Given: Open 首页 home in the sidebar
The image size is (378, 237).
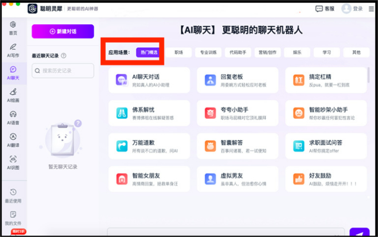Looking at the screenshot, I should (x=13, y=27).
